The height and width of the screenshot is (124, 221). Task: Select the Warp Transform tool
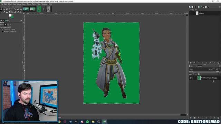18,9
